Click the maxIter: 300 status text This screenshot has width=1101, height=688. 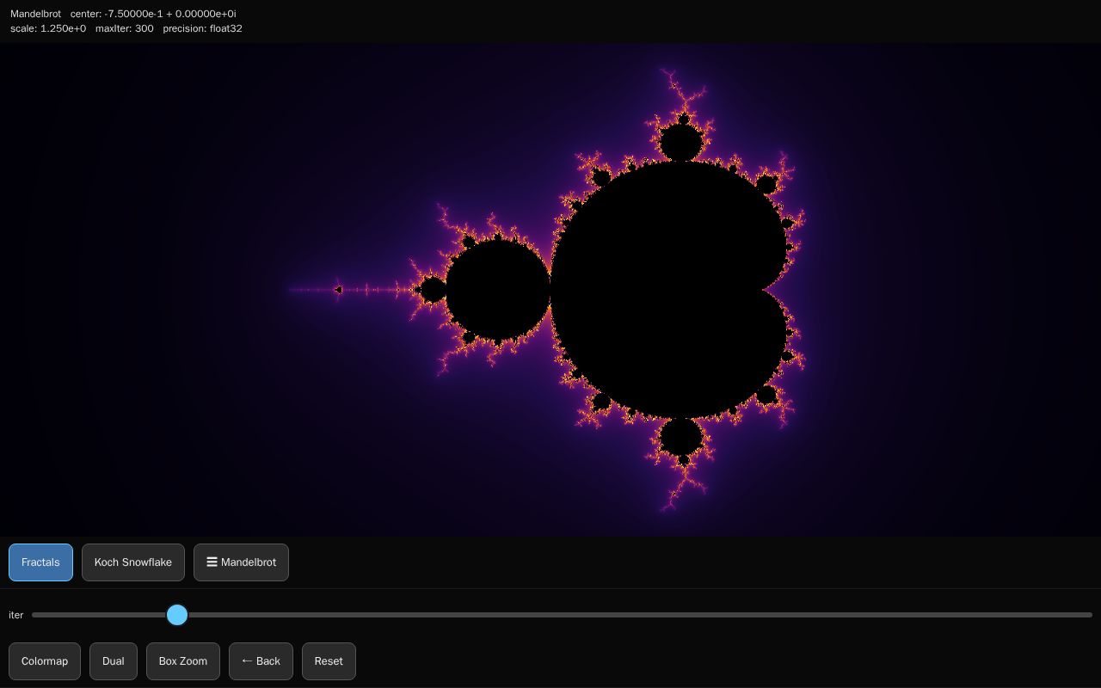(x=125, y=28)
